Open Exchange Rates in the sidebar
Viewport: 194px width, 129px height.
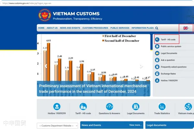coord(168,74)
